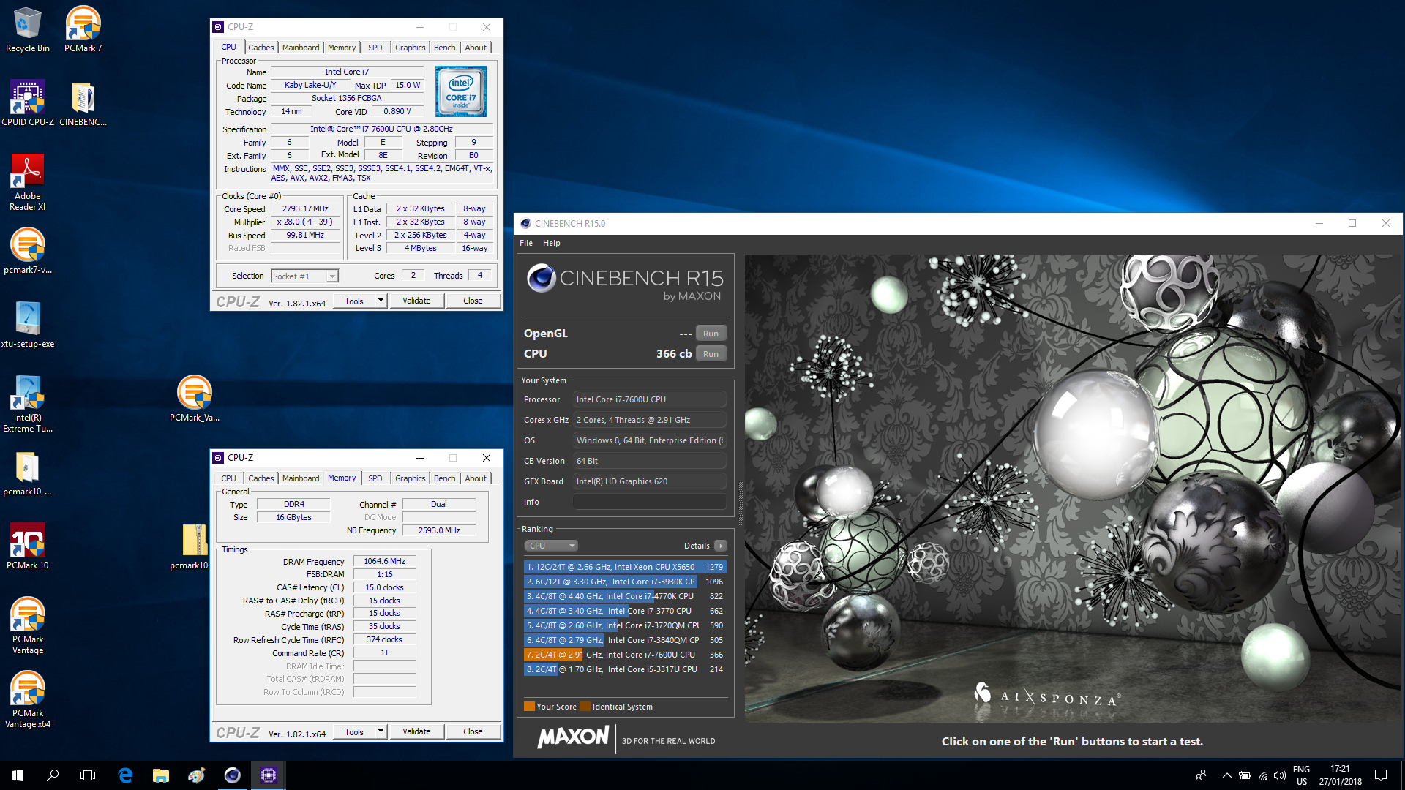Open the Memory tab in the top CPU-Z window
1405x790 pixels.
point(342,48)
